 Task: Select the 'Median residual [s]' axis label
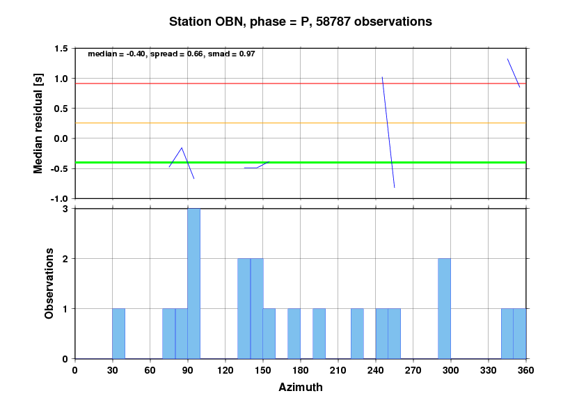tap(38, 123)
